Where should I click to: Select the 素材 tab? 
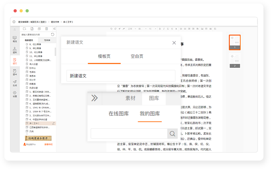131,98
